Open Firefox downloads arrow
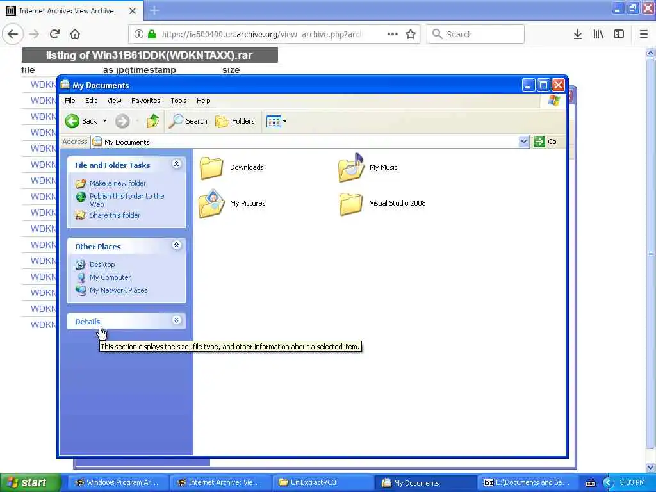This screenshot has height=492, width=656. (x=577, y=35)
